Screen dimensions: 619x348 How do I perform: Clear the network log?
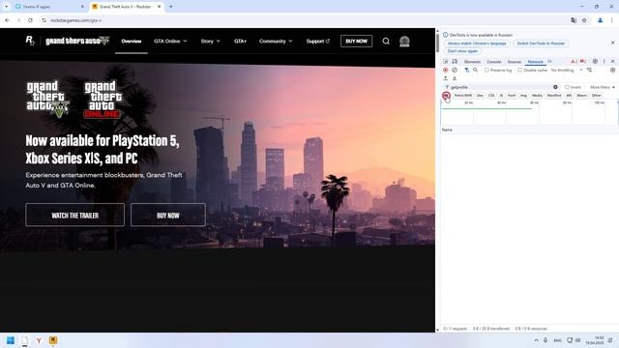[x=455, y=70]
